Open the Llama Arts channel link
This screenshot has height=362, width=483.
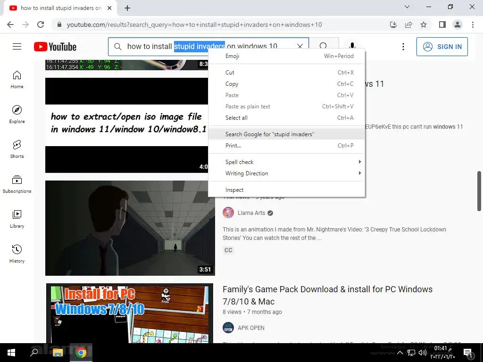[x=251, y=213]
